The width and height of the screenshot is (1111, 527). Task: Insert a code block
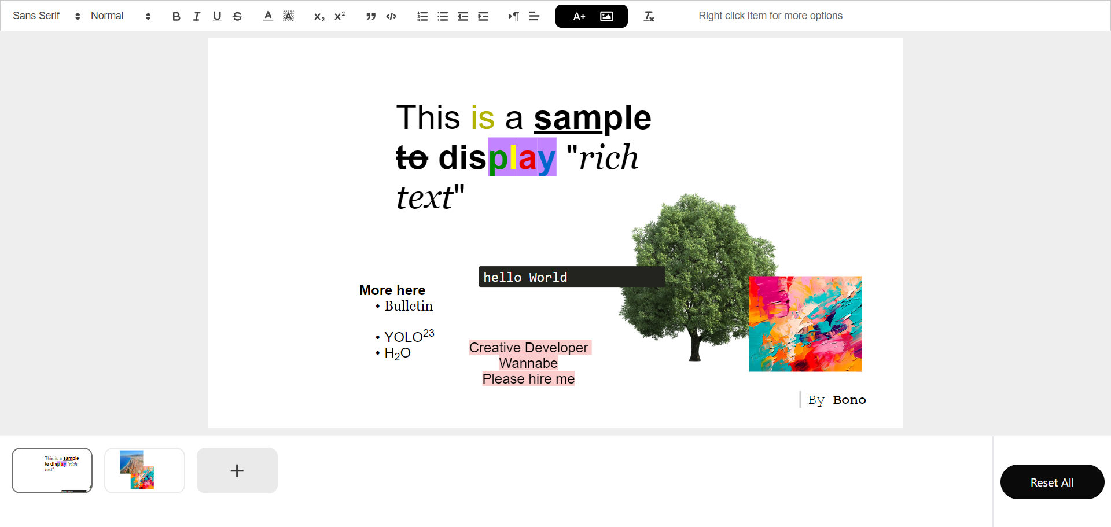(x=391, y=16)
